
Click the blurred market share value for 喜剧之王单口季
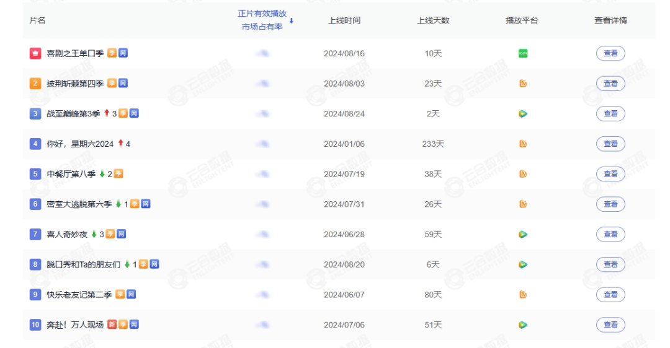[x=262, y=54]
